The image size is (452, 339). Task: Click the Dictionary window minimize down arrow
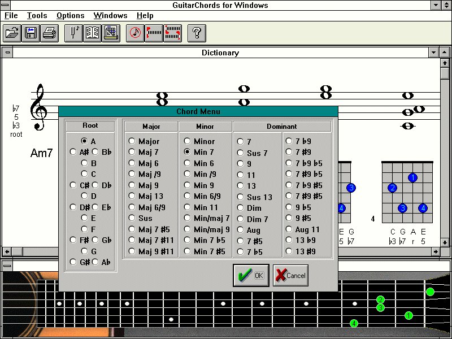coord(433,53)
